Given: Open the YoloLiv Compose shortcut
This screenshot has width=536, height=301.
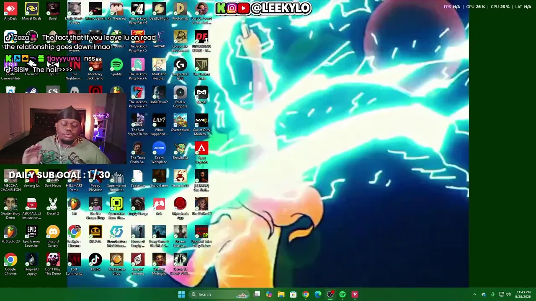Looking at the screenshot, I should point(180,97).
